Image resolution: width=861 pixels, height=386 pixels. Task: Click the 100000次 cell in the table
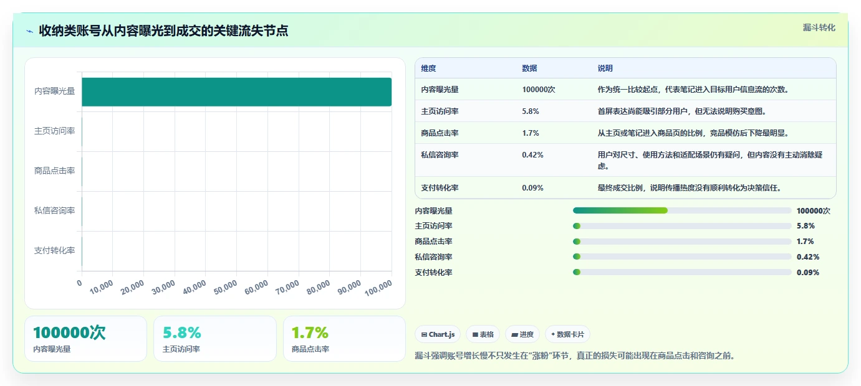point(539,90)
